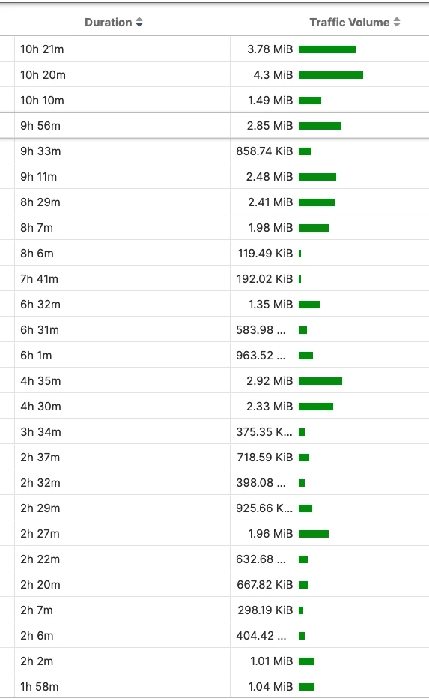Select the 10h 21m duration row
Screen dimensions: 429x699
click(x=214, y=49)
